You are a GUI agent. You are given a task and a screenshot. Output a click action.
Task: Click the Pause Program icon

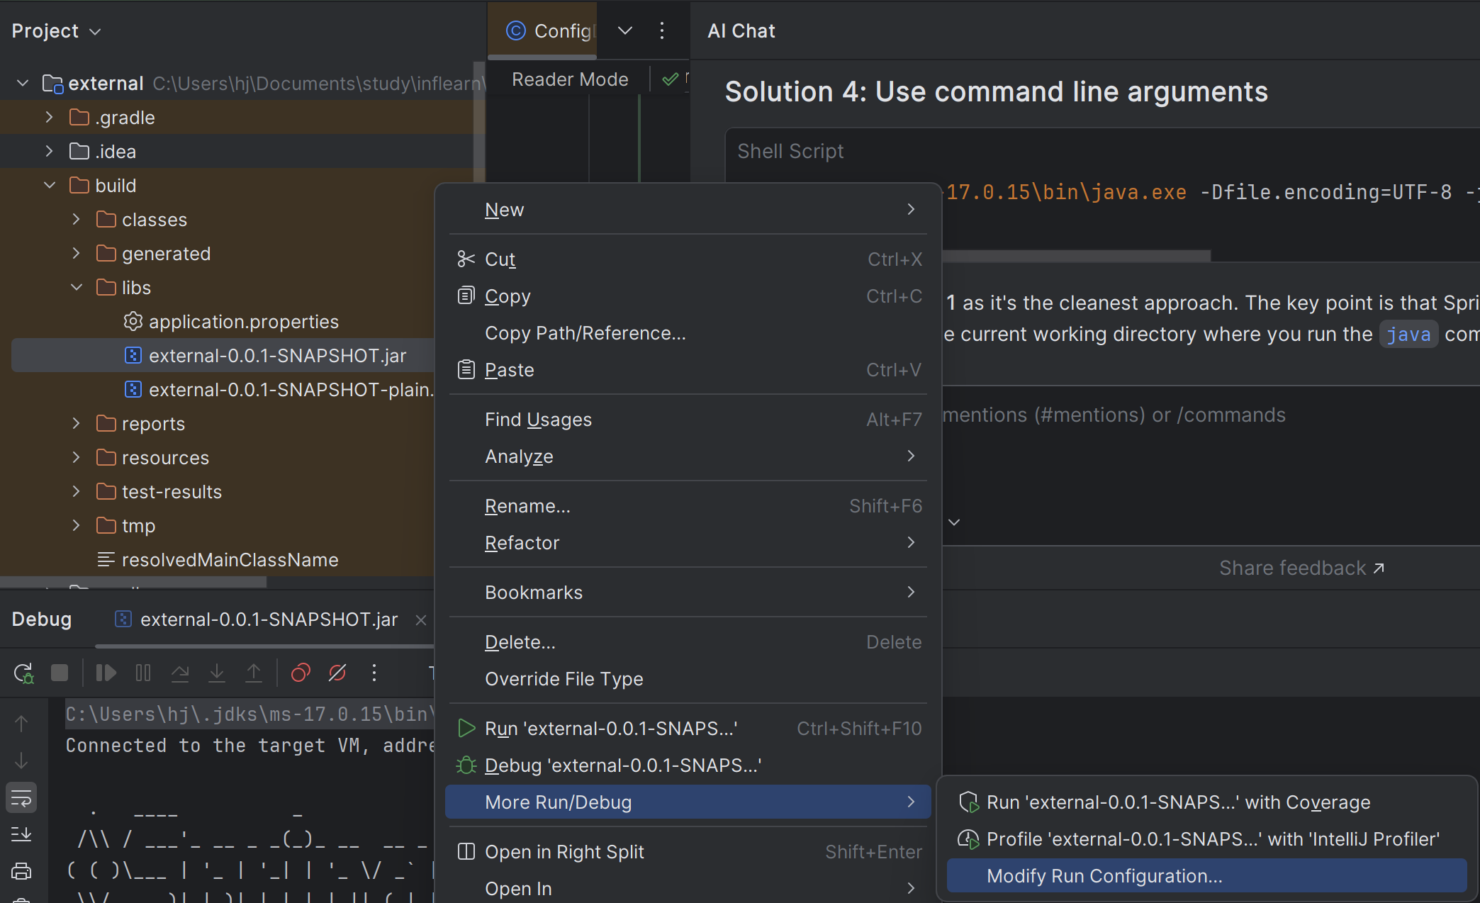point(143,673)
